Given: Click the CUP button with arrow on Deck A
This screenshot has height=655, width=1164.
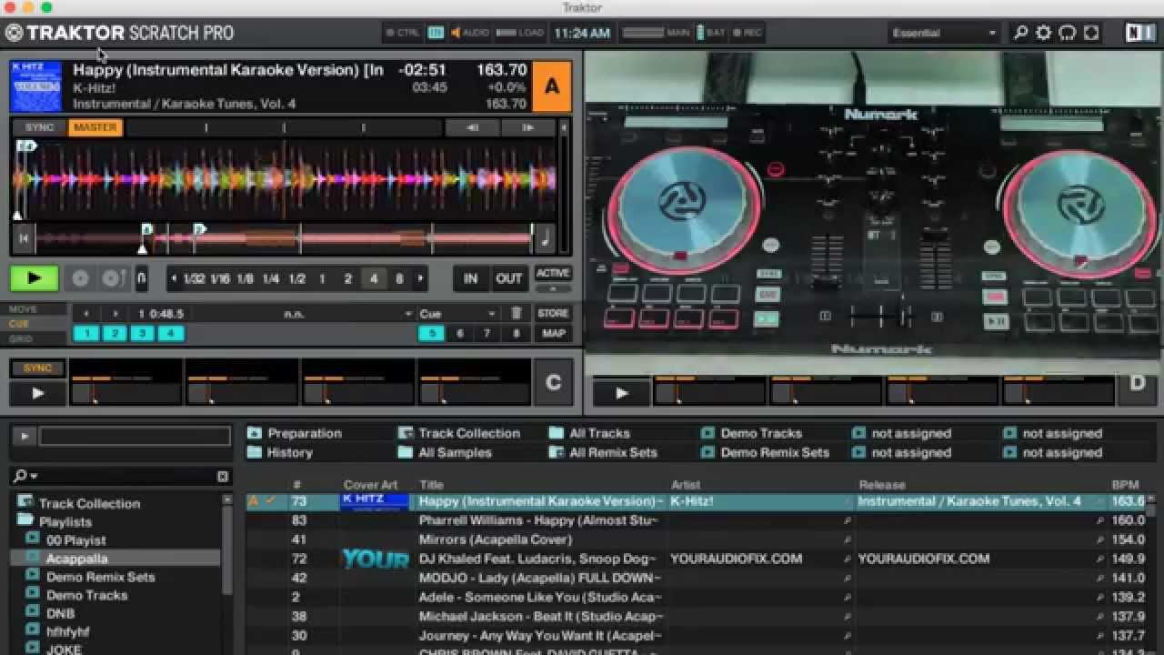Looking at the screenshot, I should [x=113, y=278].
